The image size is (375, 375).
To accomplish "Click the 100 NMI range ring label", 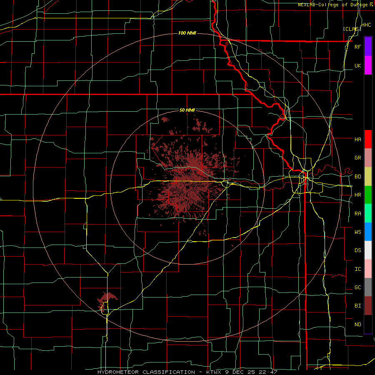I will (187, 33).
